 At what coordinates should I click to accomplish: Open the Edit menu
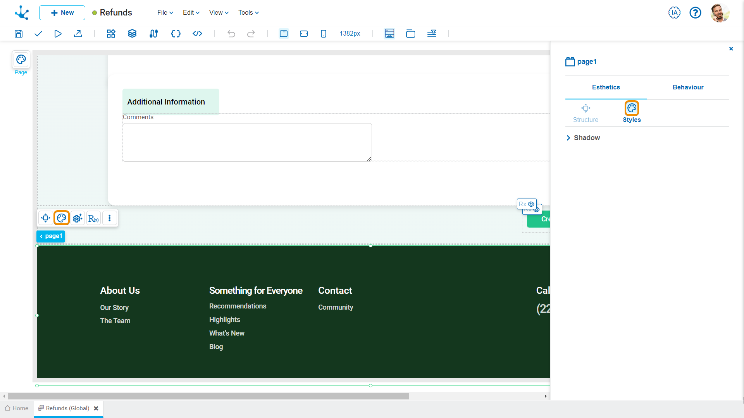point(189,13)
